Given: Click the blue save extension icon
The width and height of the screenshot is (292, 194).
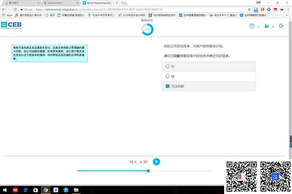Looking at the screenshot, I should [x=256, y=10].
